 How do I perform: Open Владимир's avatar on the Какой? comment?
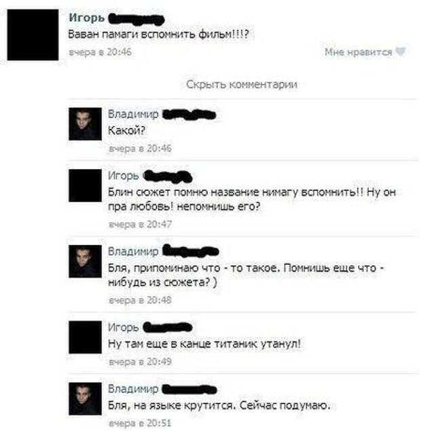(x=85, y=124)
